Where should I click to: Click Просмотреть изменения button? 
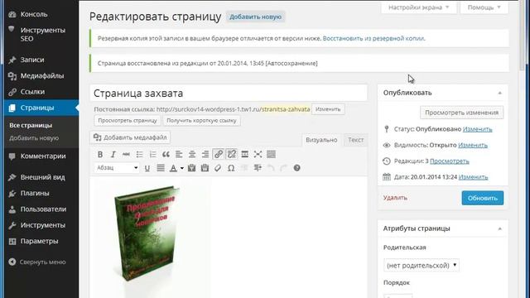tap(462, 113)
